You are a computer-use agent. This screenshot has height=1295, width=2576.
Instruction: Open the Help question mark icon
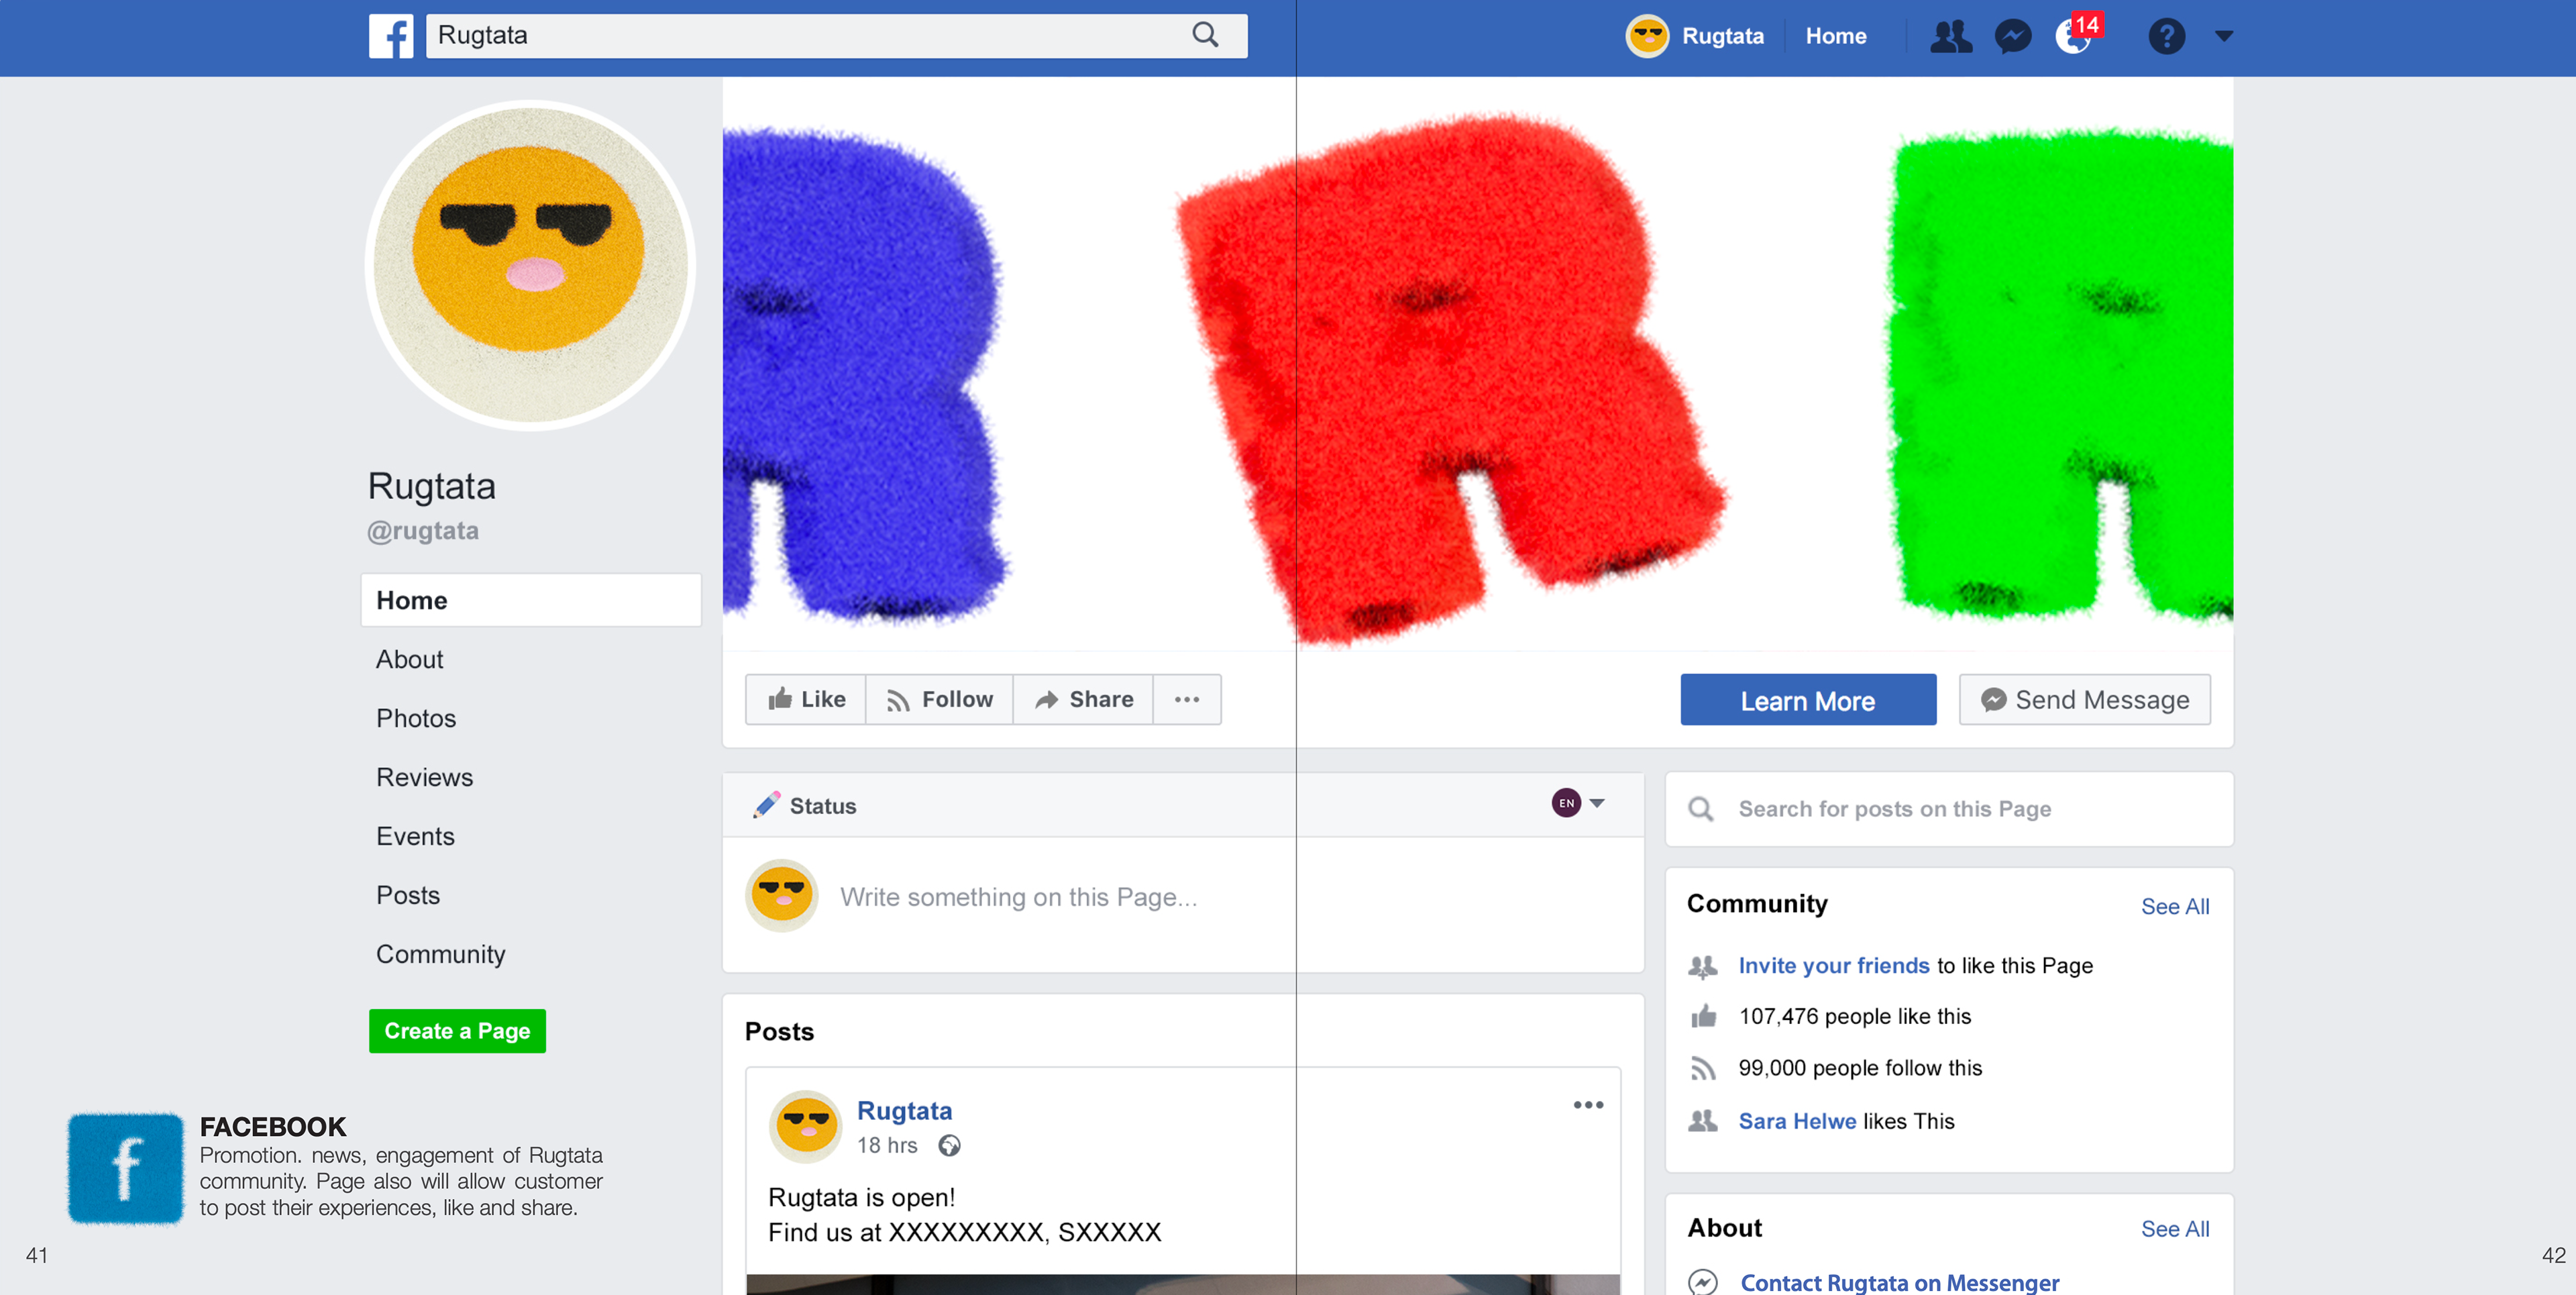coord(2166,36)
